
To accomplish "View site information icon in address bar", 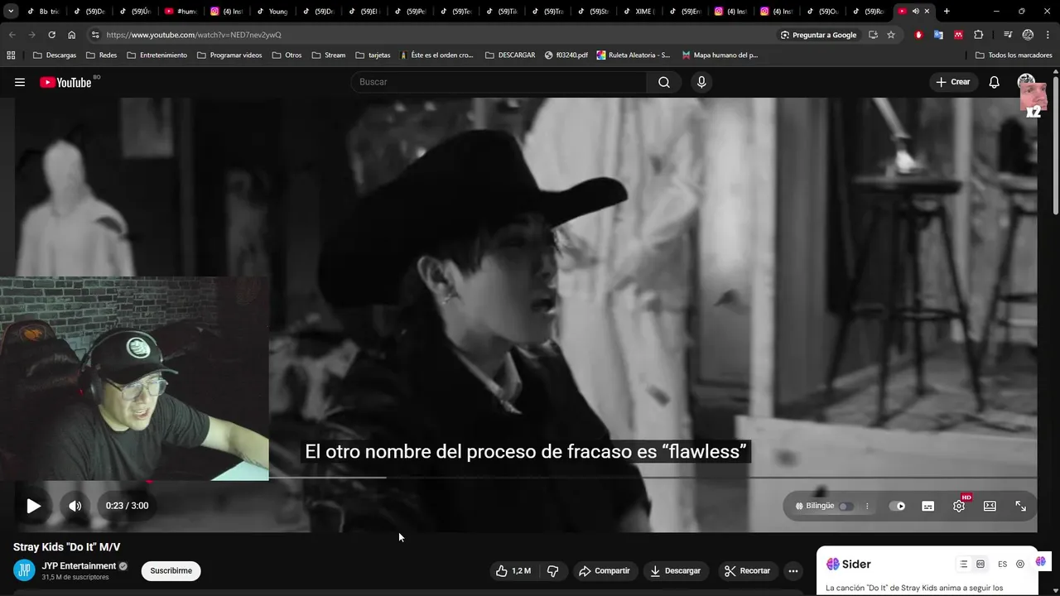I will point(95,35).
